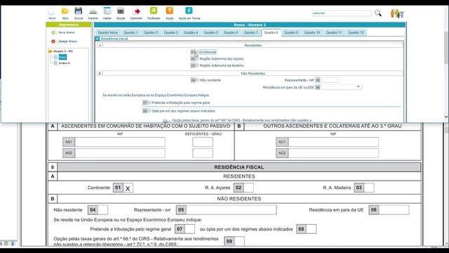This screenshot has height=253, width=449.
Task: Open Ajuda por Temas info icon
Action: 189,11
